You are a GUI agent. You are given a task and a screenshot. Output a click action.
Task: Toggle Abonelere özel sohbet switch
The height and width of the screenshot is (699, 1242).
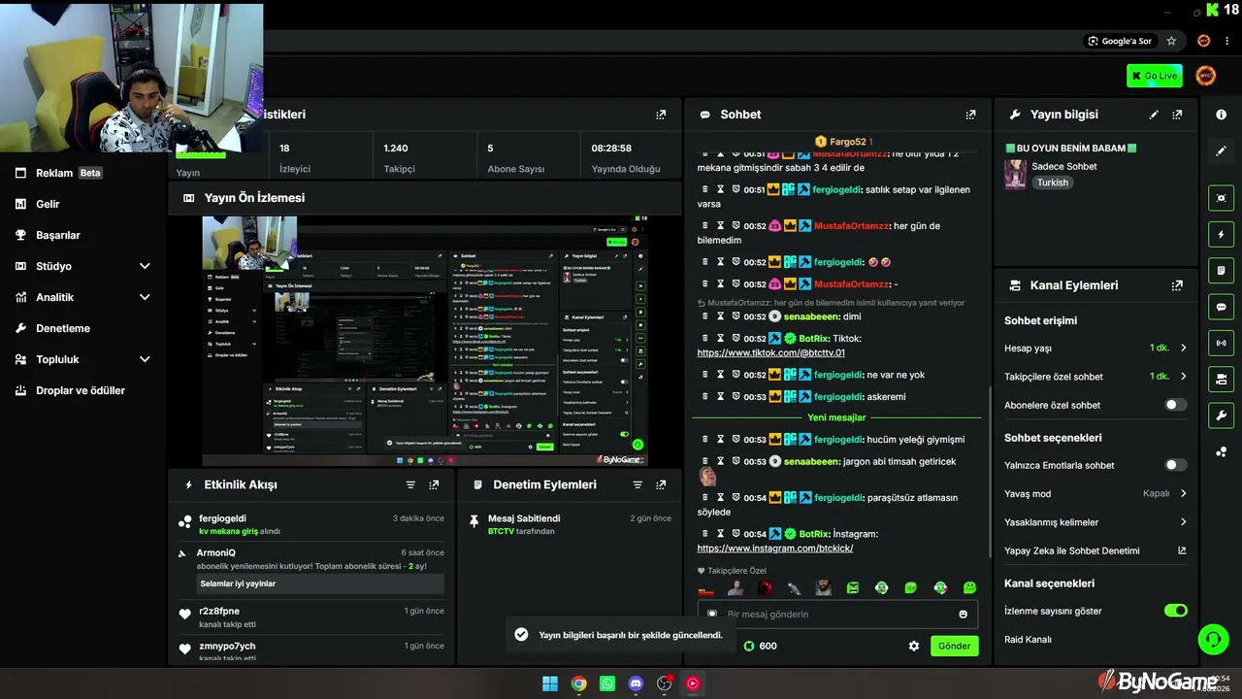1175,405
